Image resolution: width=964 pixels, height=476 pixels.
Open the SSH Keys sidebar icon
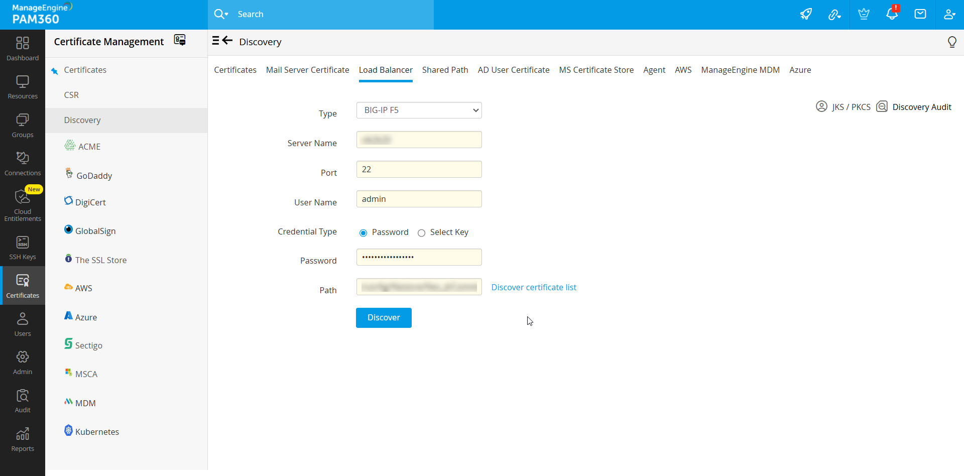coord(23,248)
